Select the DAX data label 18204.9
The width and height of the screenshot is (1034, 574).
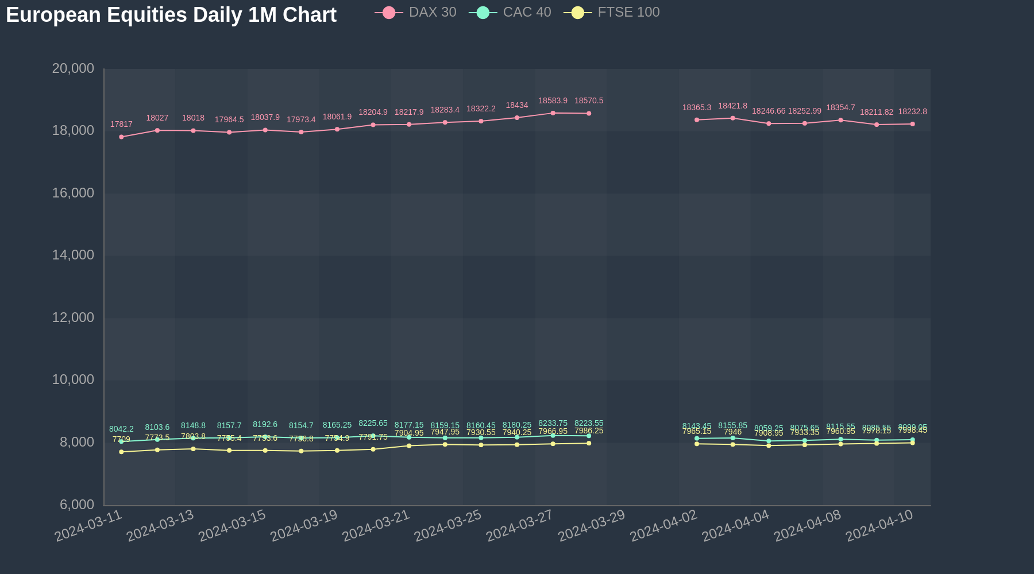[x=373, y=112]
